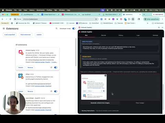Click the search extensions magnifier icon
Screen dimensions: 165x123
(56, 28)
